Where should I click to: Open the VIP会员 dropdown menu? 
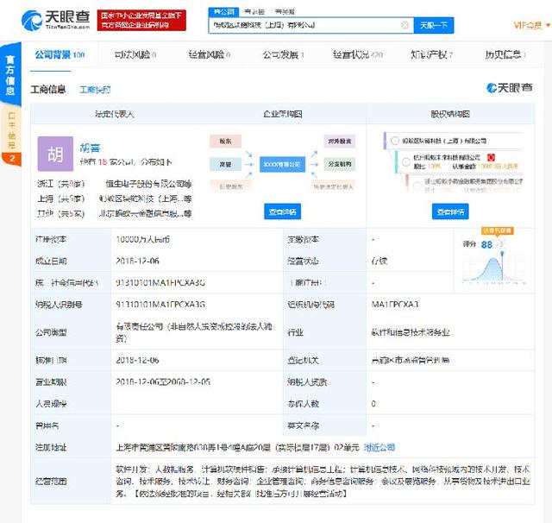(x=532, y=25)
